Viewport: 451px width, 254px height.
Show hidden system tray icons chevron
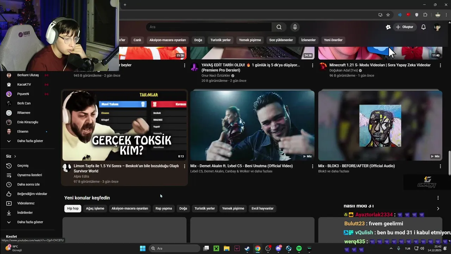coord(391,248)
